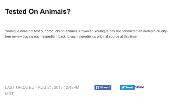Click the word 'Animals?' in the title
Screen dimensions: 175x107
pyautogui.click(x=55, y=11)
